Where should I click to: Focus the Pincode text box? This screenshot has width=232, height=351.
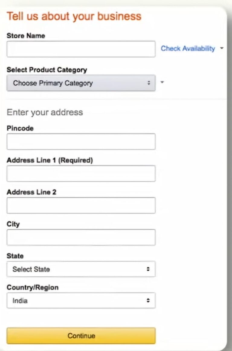pos(81,142)
